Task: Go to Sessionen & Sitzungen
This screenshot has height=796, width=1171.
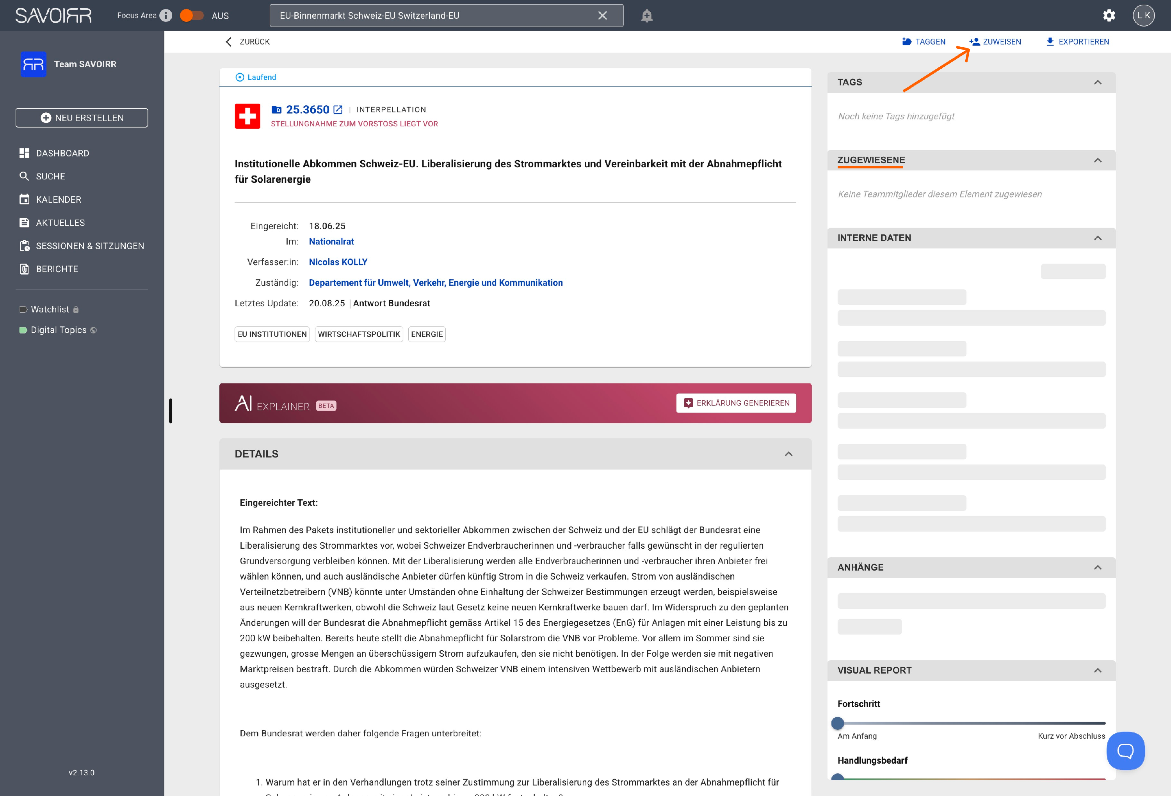Action: [90, 246]
